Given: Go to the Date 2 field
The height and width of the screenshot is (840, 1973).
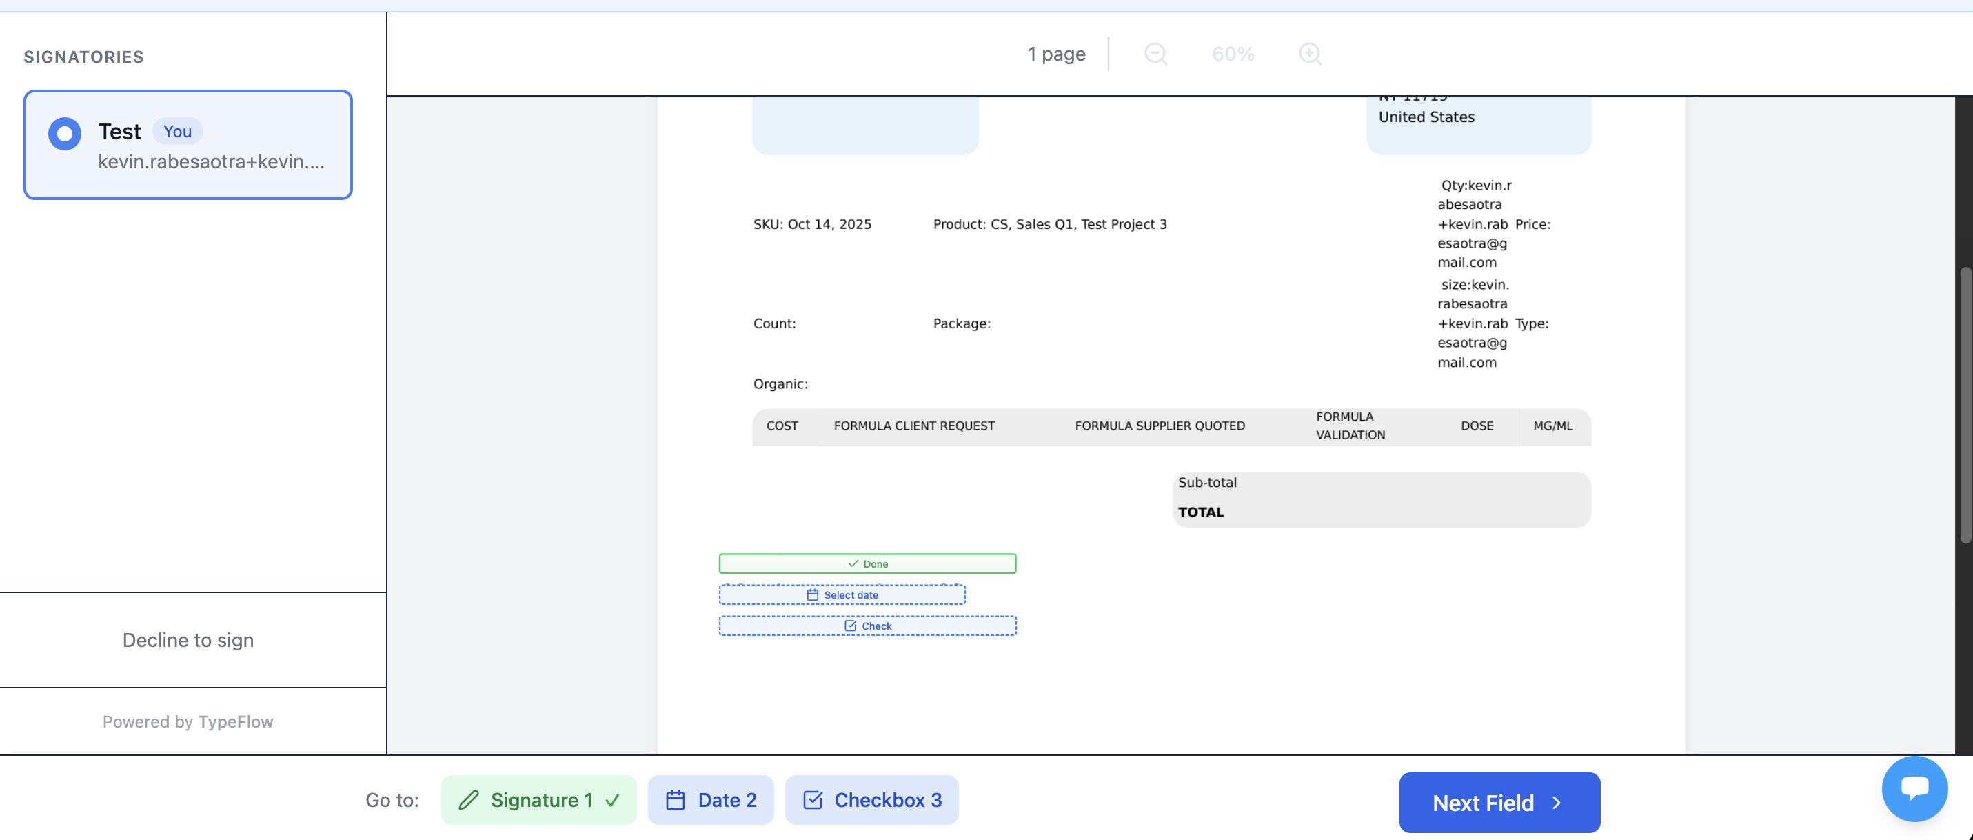Looking at the screenshot, I should coord(710,800).
